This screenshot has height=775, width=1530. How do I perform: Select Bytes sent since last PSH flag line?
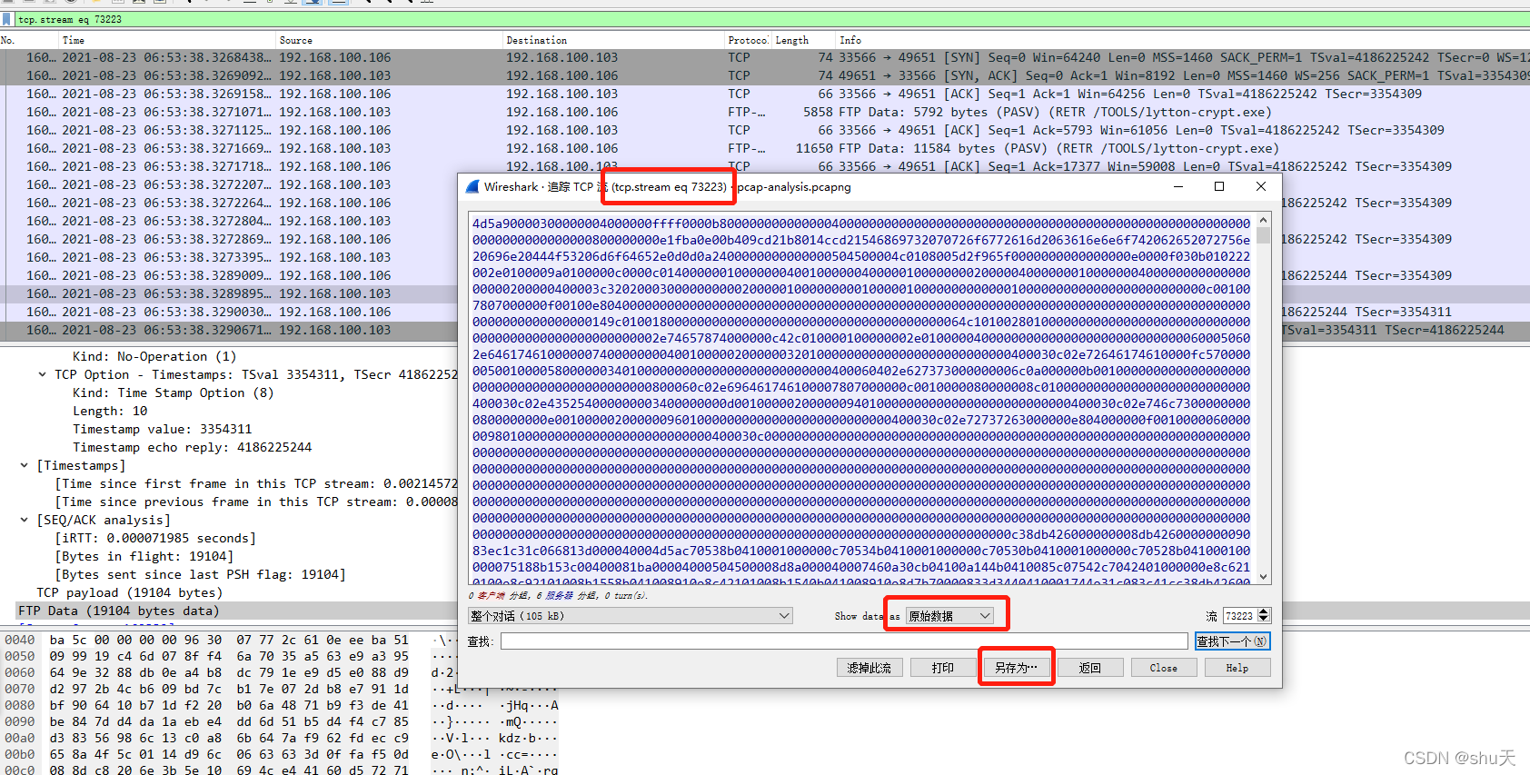[x=201, y=574]
